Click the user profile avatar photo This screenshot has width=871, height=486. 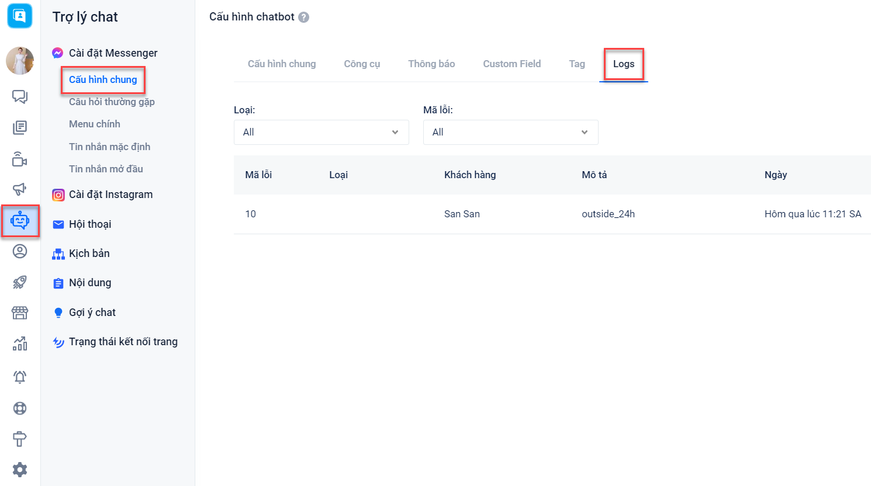coord(20,61)
